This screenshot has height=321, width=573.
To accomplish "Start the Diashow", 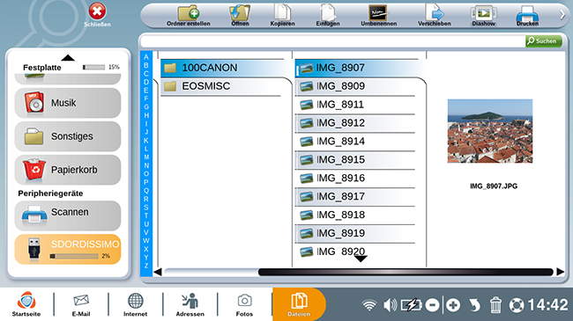I will coord(483,16).
